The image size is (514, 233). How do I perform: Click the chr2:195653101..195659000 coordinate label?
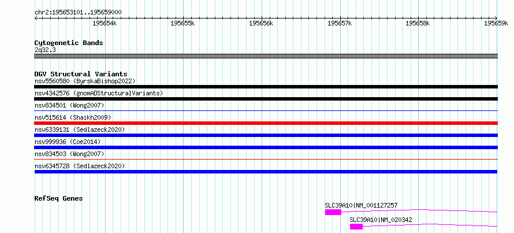78,13
